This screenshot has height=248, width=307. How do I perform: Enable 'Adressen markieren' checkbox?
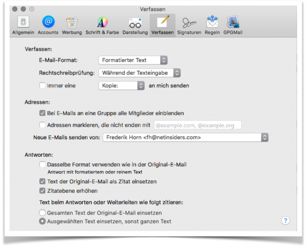42,125
